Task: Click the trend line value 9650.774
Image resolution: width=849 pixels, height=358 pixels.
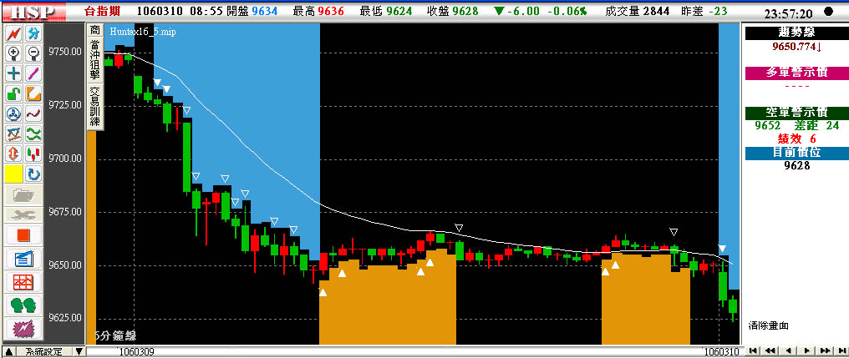Action: [x=796, y=47]
